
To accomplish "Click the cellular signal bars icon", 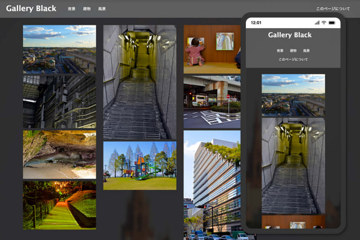I will (316, 23).
